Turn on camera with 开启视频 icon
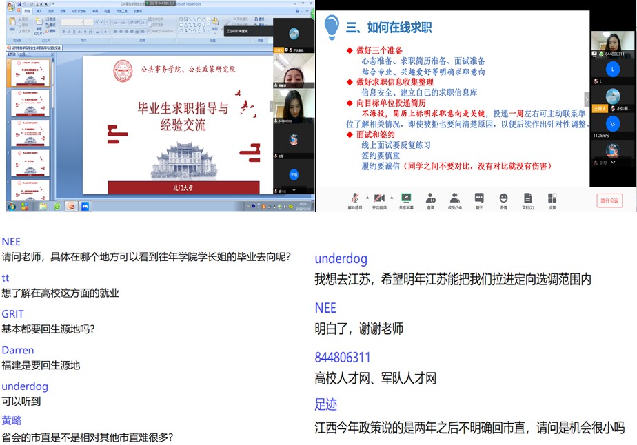 380,198
